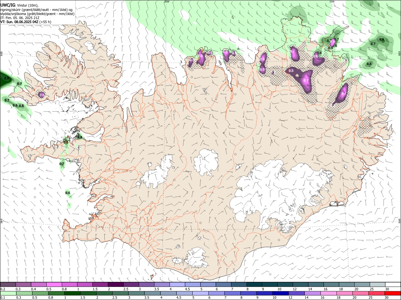Click the blue 8–9 swatch in the rain scale
Screen dimensions: 401x300
point(248,293)
